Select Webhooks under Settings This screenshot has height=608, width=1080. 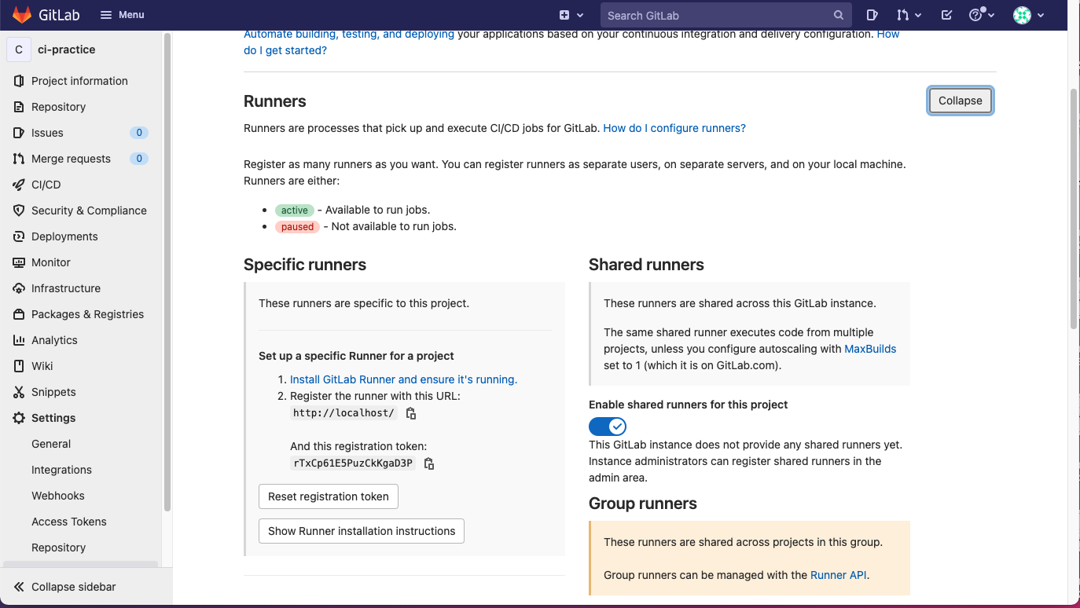[x=57, y=495]
